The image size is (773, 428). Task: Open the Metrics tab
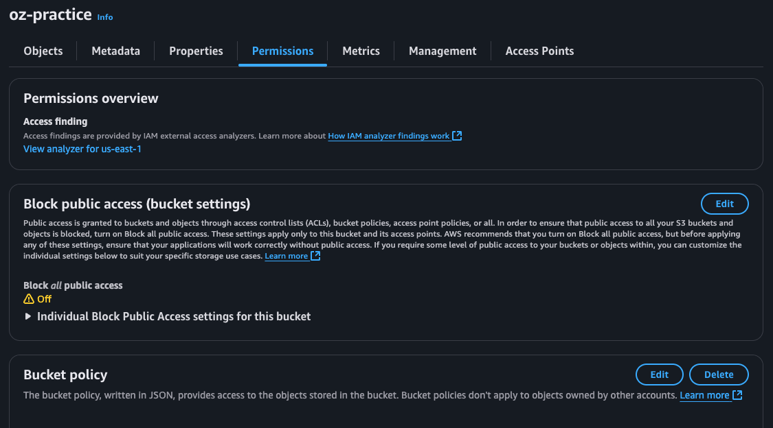tap(361, 51)
